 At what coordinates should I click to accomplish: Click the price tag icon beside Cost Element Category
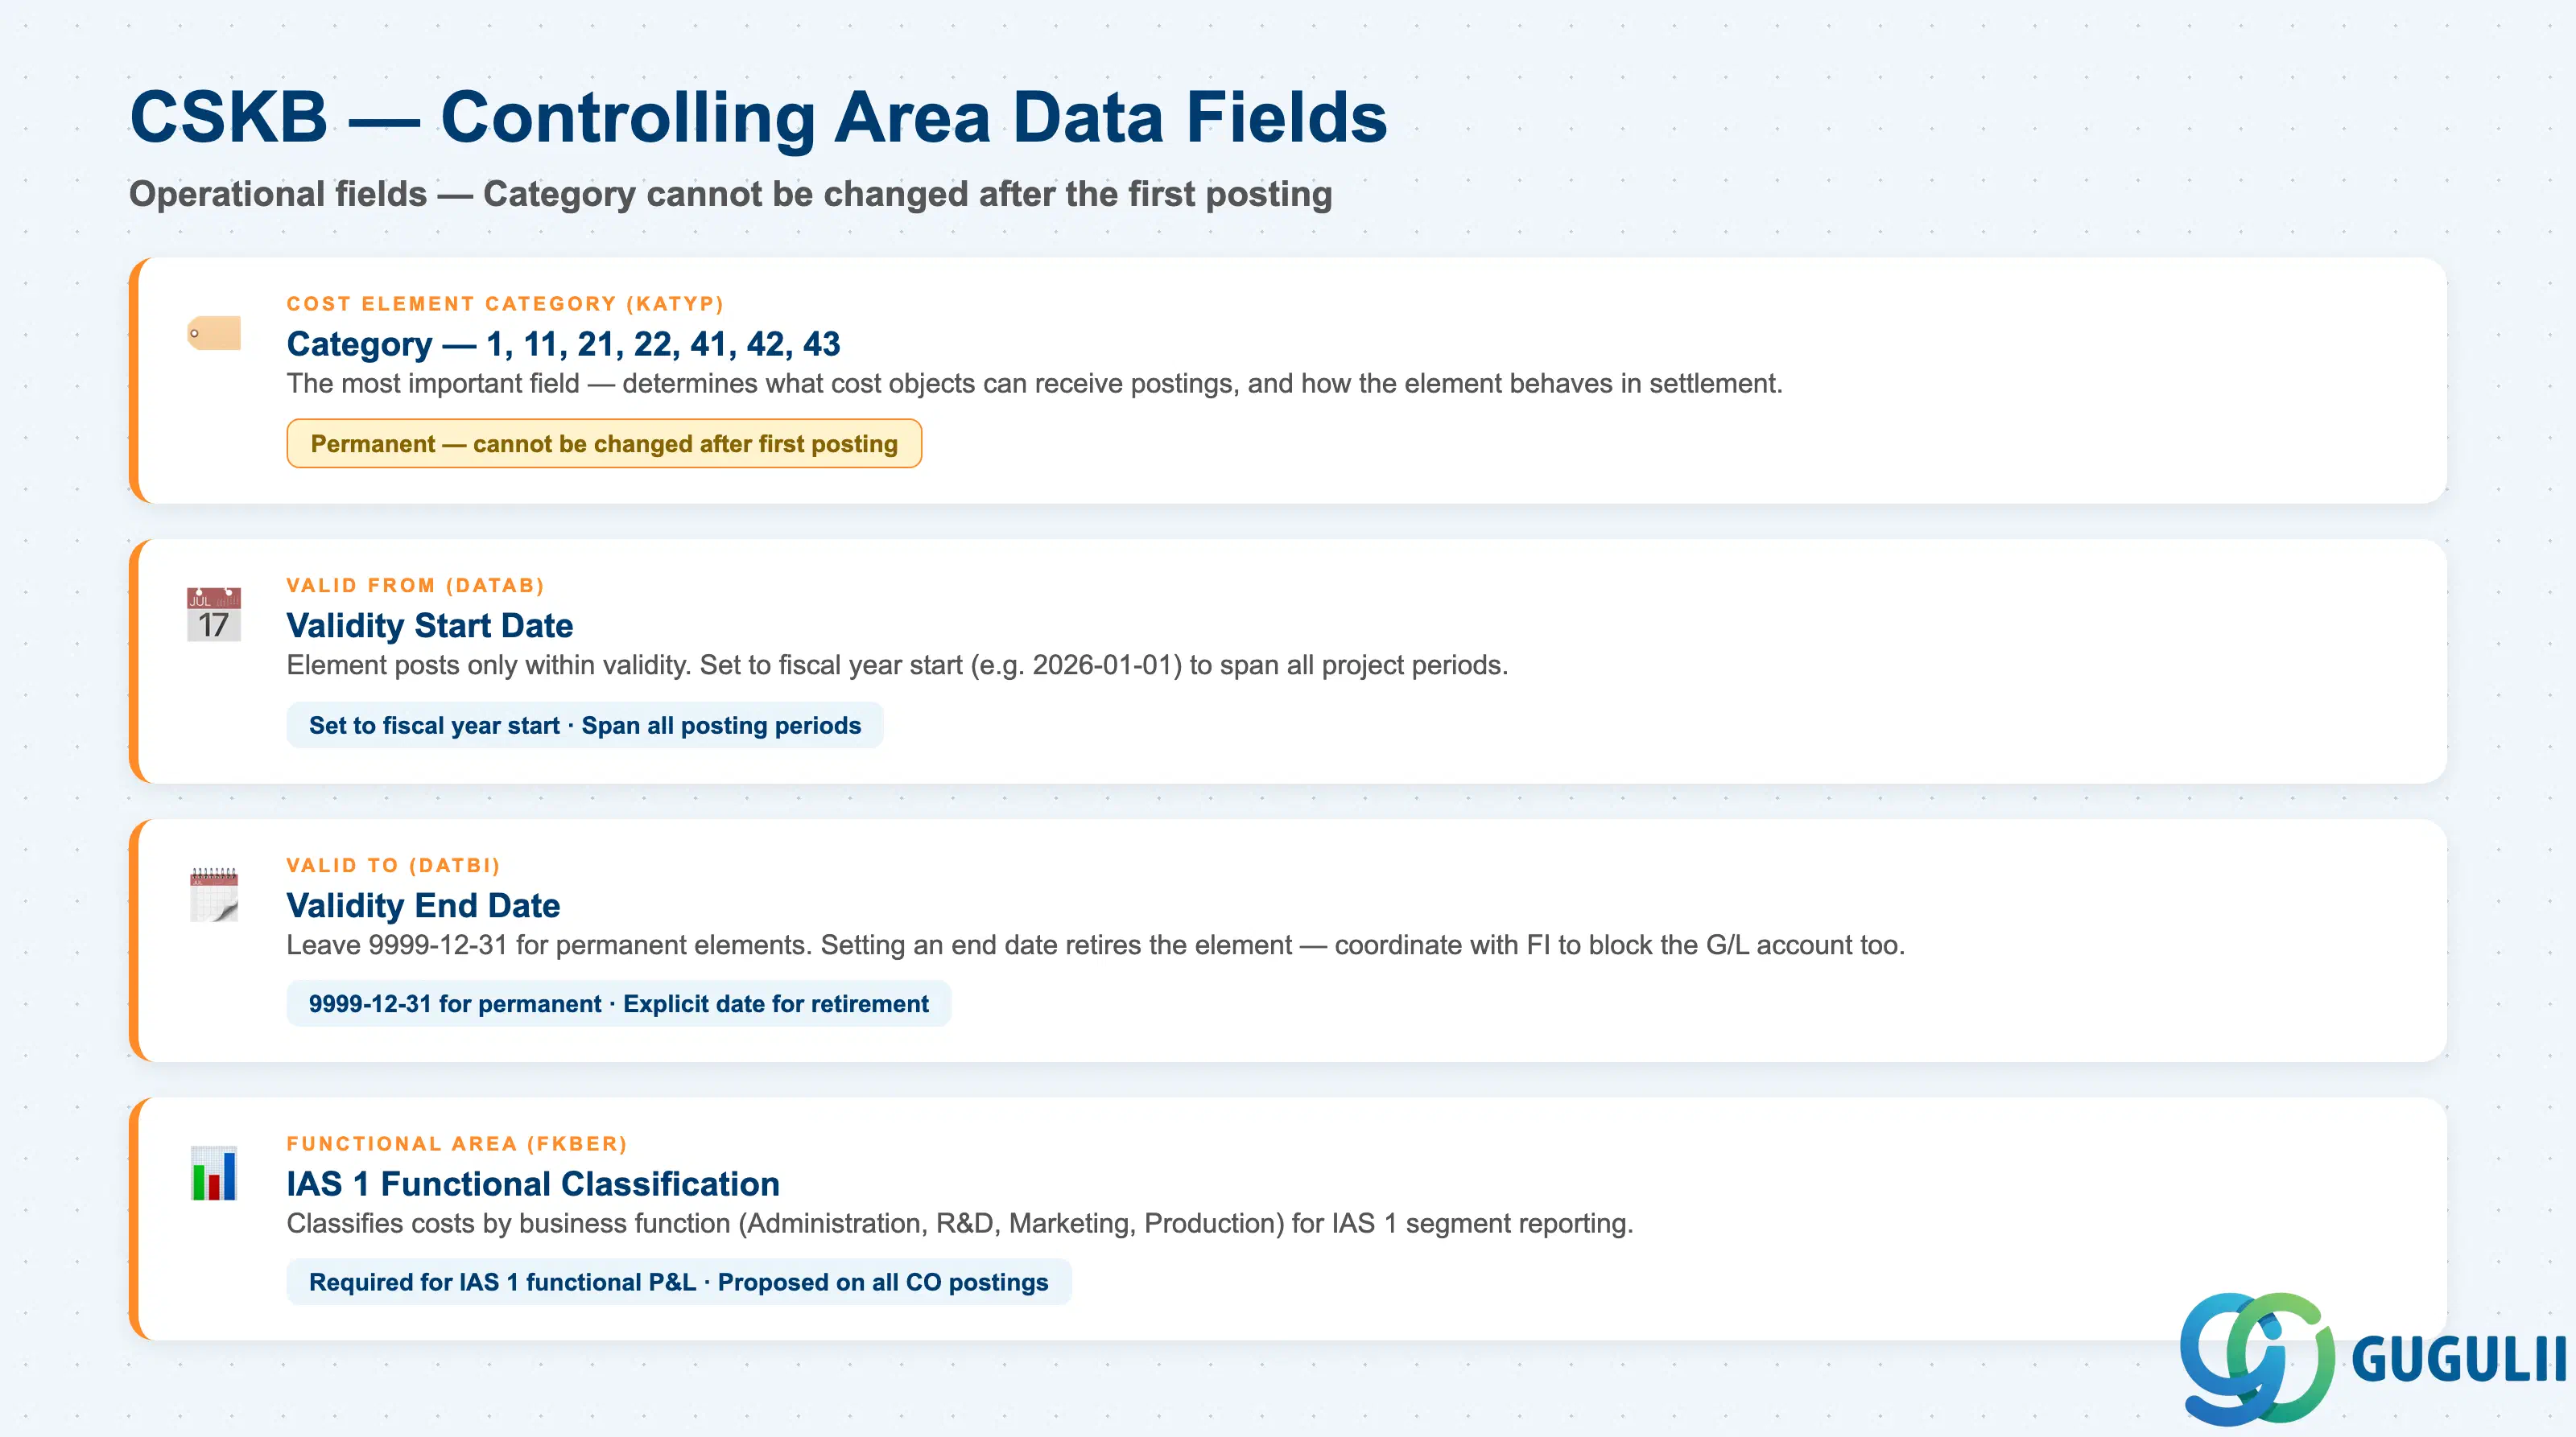(x=214, y=333)
